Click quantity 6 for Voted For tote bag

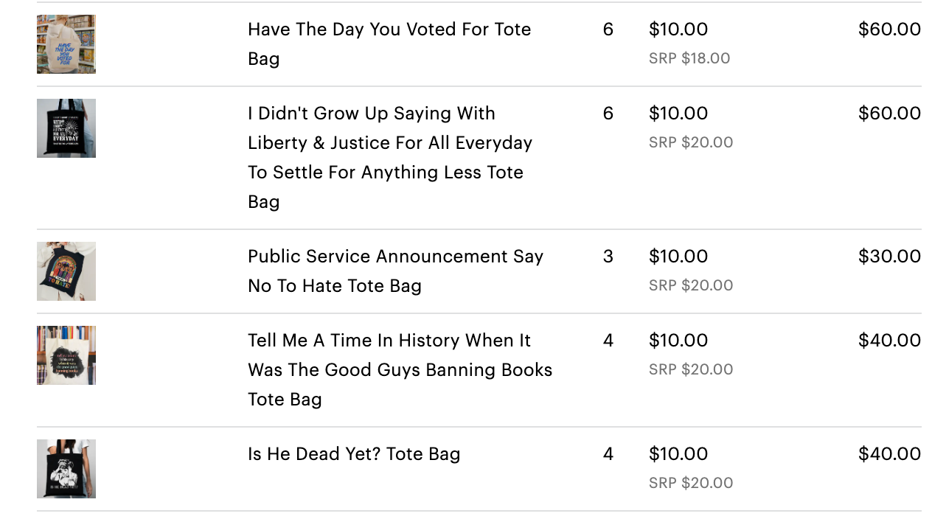[x=608, y=29]
